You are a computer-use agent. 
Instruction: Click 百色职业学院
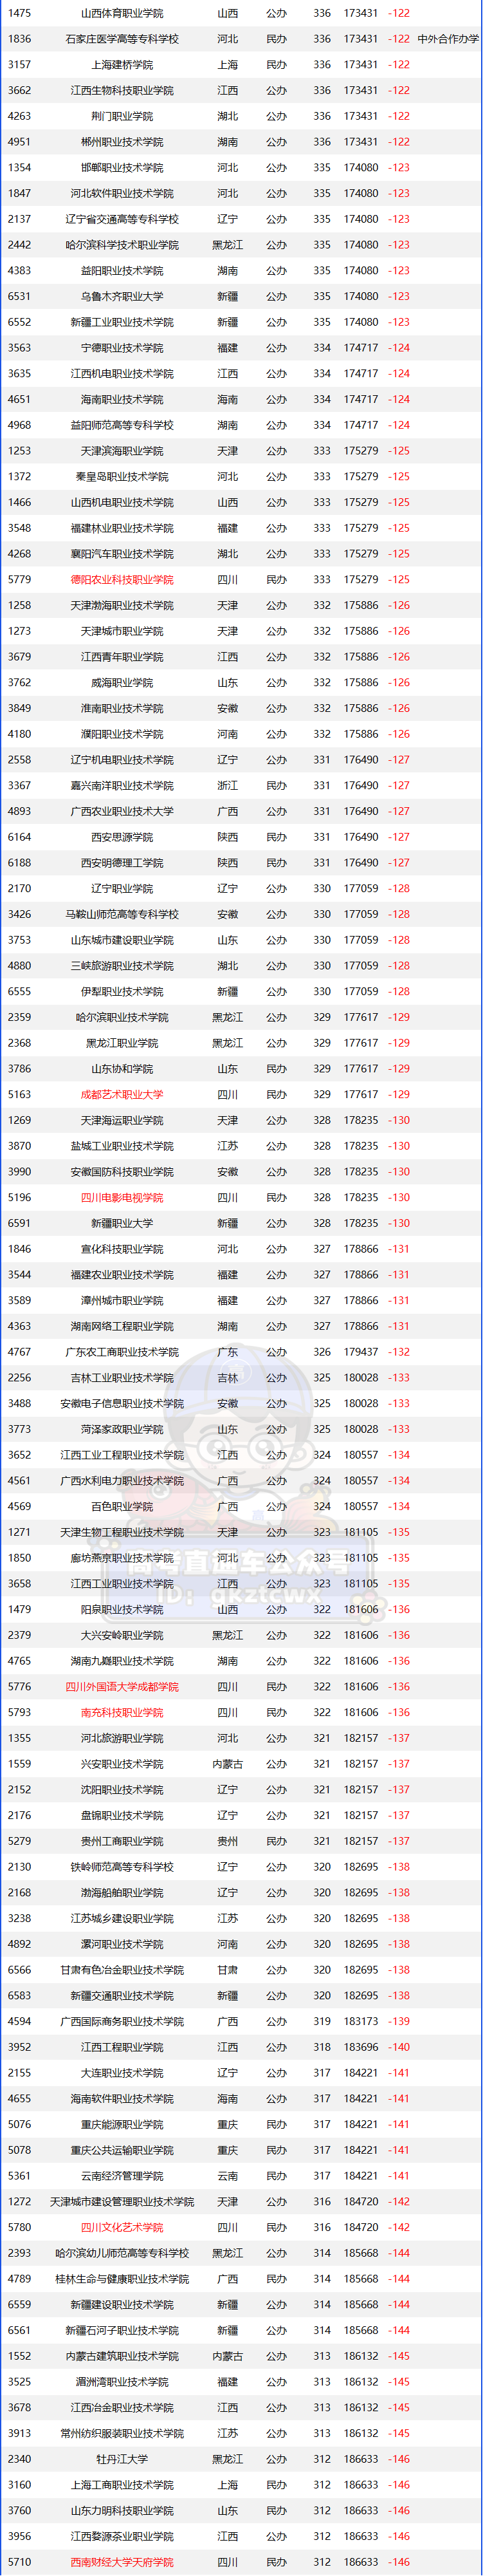tap(122, 1507)
